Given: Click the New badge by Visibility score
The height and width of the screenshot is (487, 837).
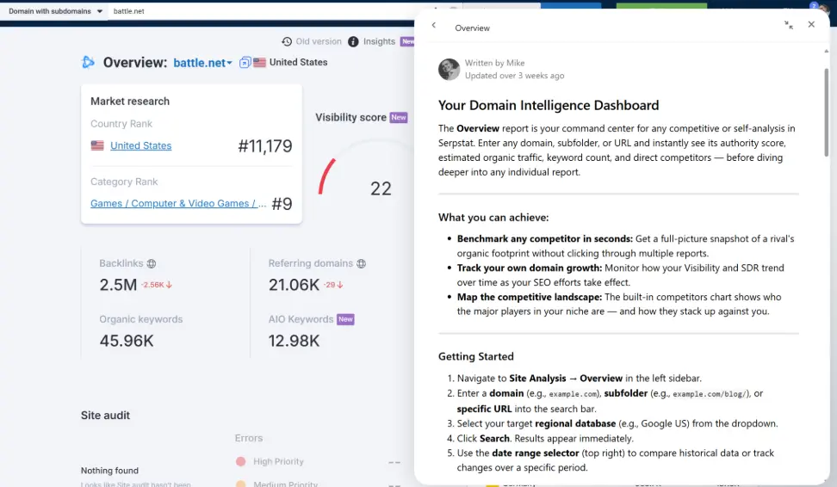Looking at the screenshot, I should point(398,117).
